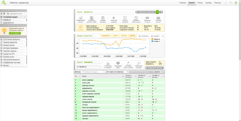Image resolution: width=241 pixels, height=121 pixels.
Task: Open Тарифы in top menu
Action: pos(208,3)
